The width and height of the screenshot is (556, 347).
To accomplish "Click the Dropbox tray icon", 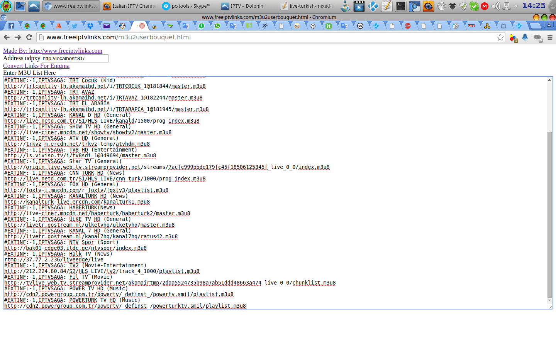I will (x=453, y=6).
